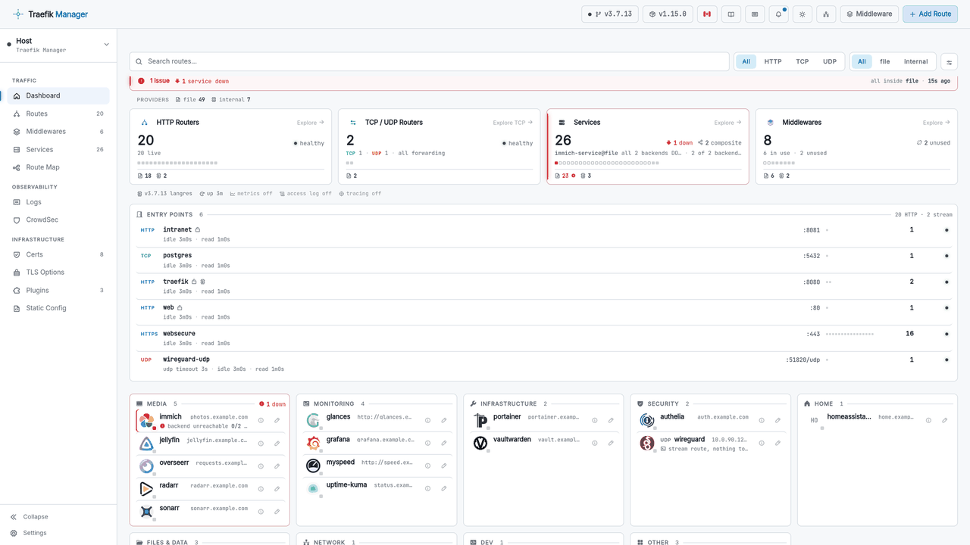This screenshot has width=970, height=545.
Task: Toggle the sun light-theme icon
Action: pyautogui.click(x=803, y=14)
